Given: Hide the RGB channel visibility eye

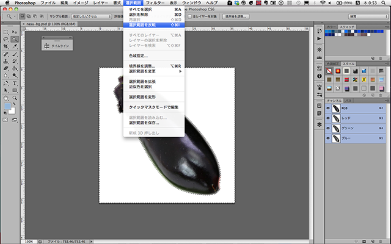Looking at the screenshot, I should 328,108.
